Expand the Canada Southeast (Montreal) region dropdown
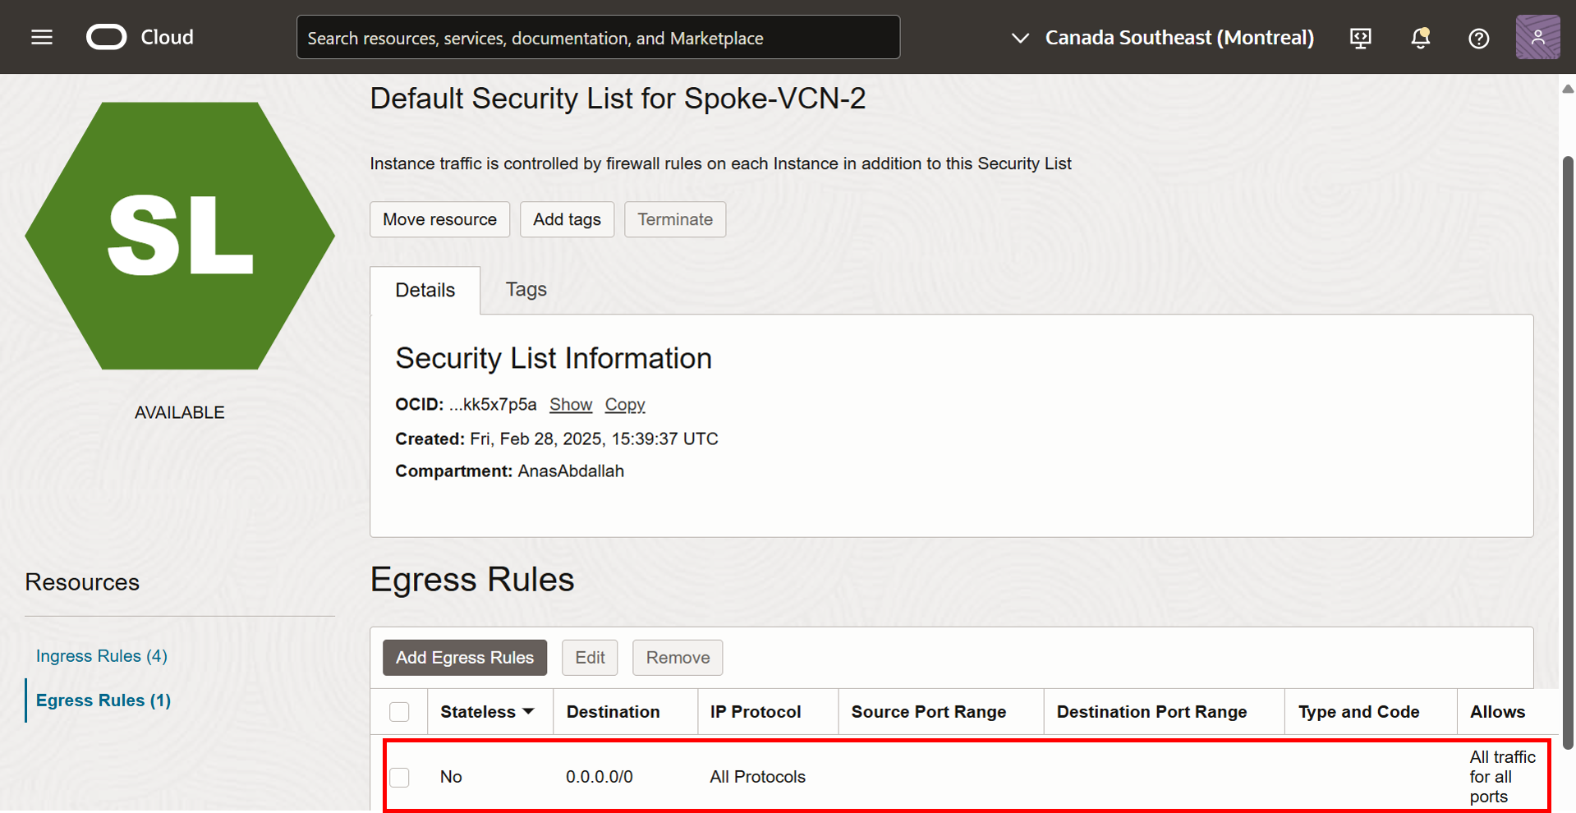The width and height of the screenshot is (1576, 813). pos(1162,38)
